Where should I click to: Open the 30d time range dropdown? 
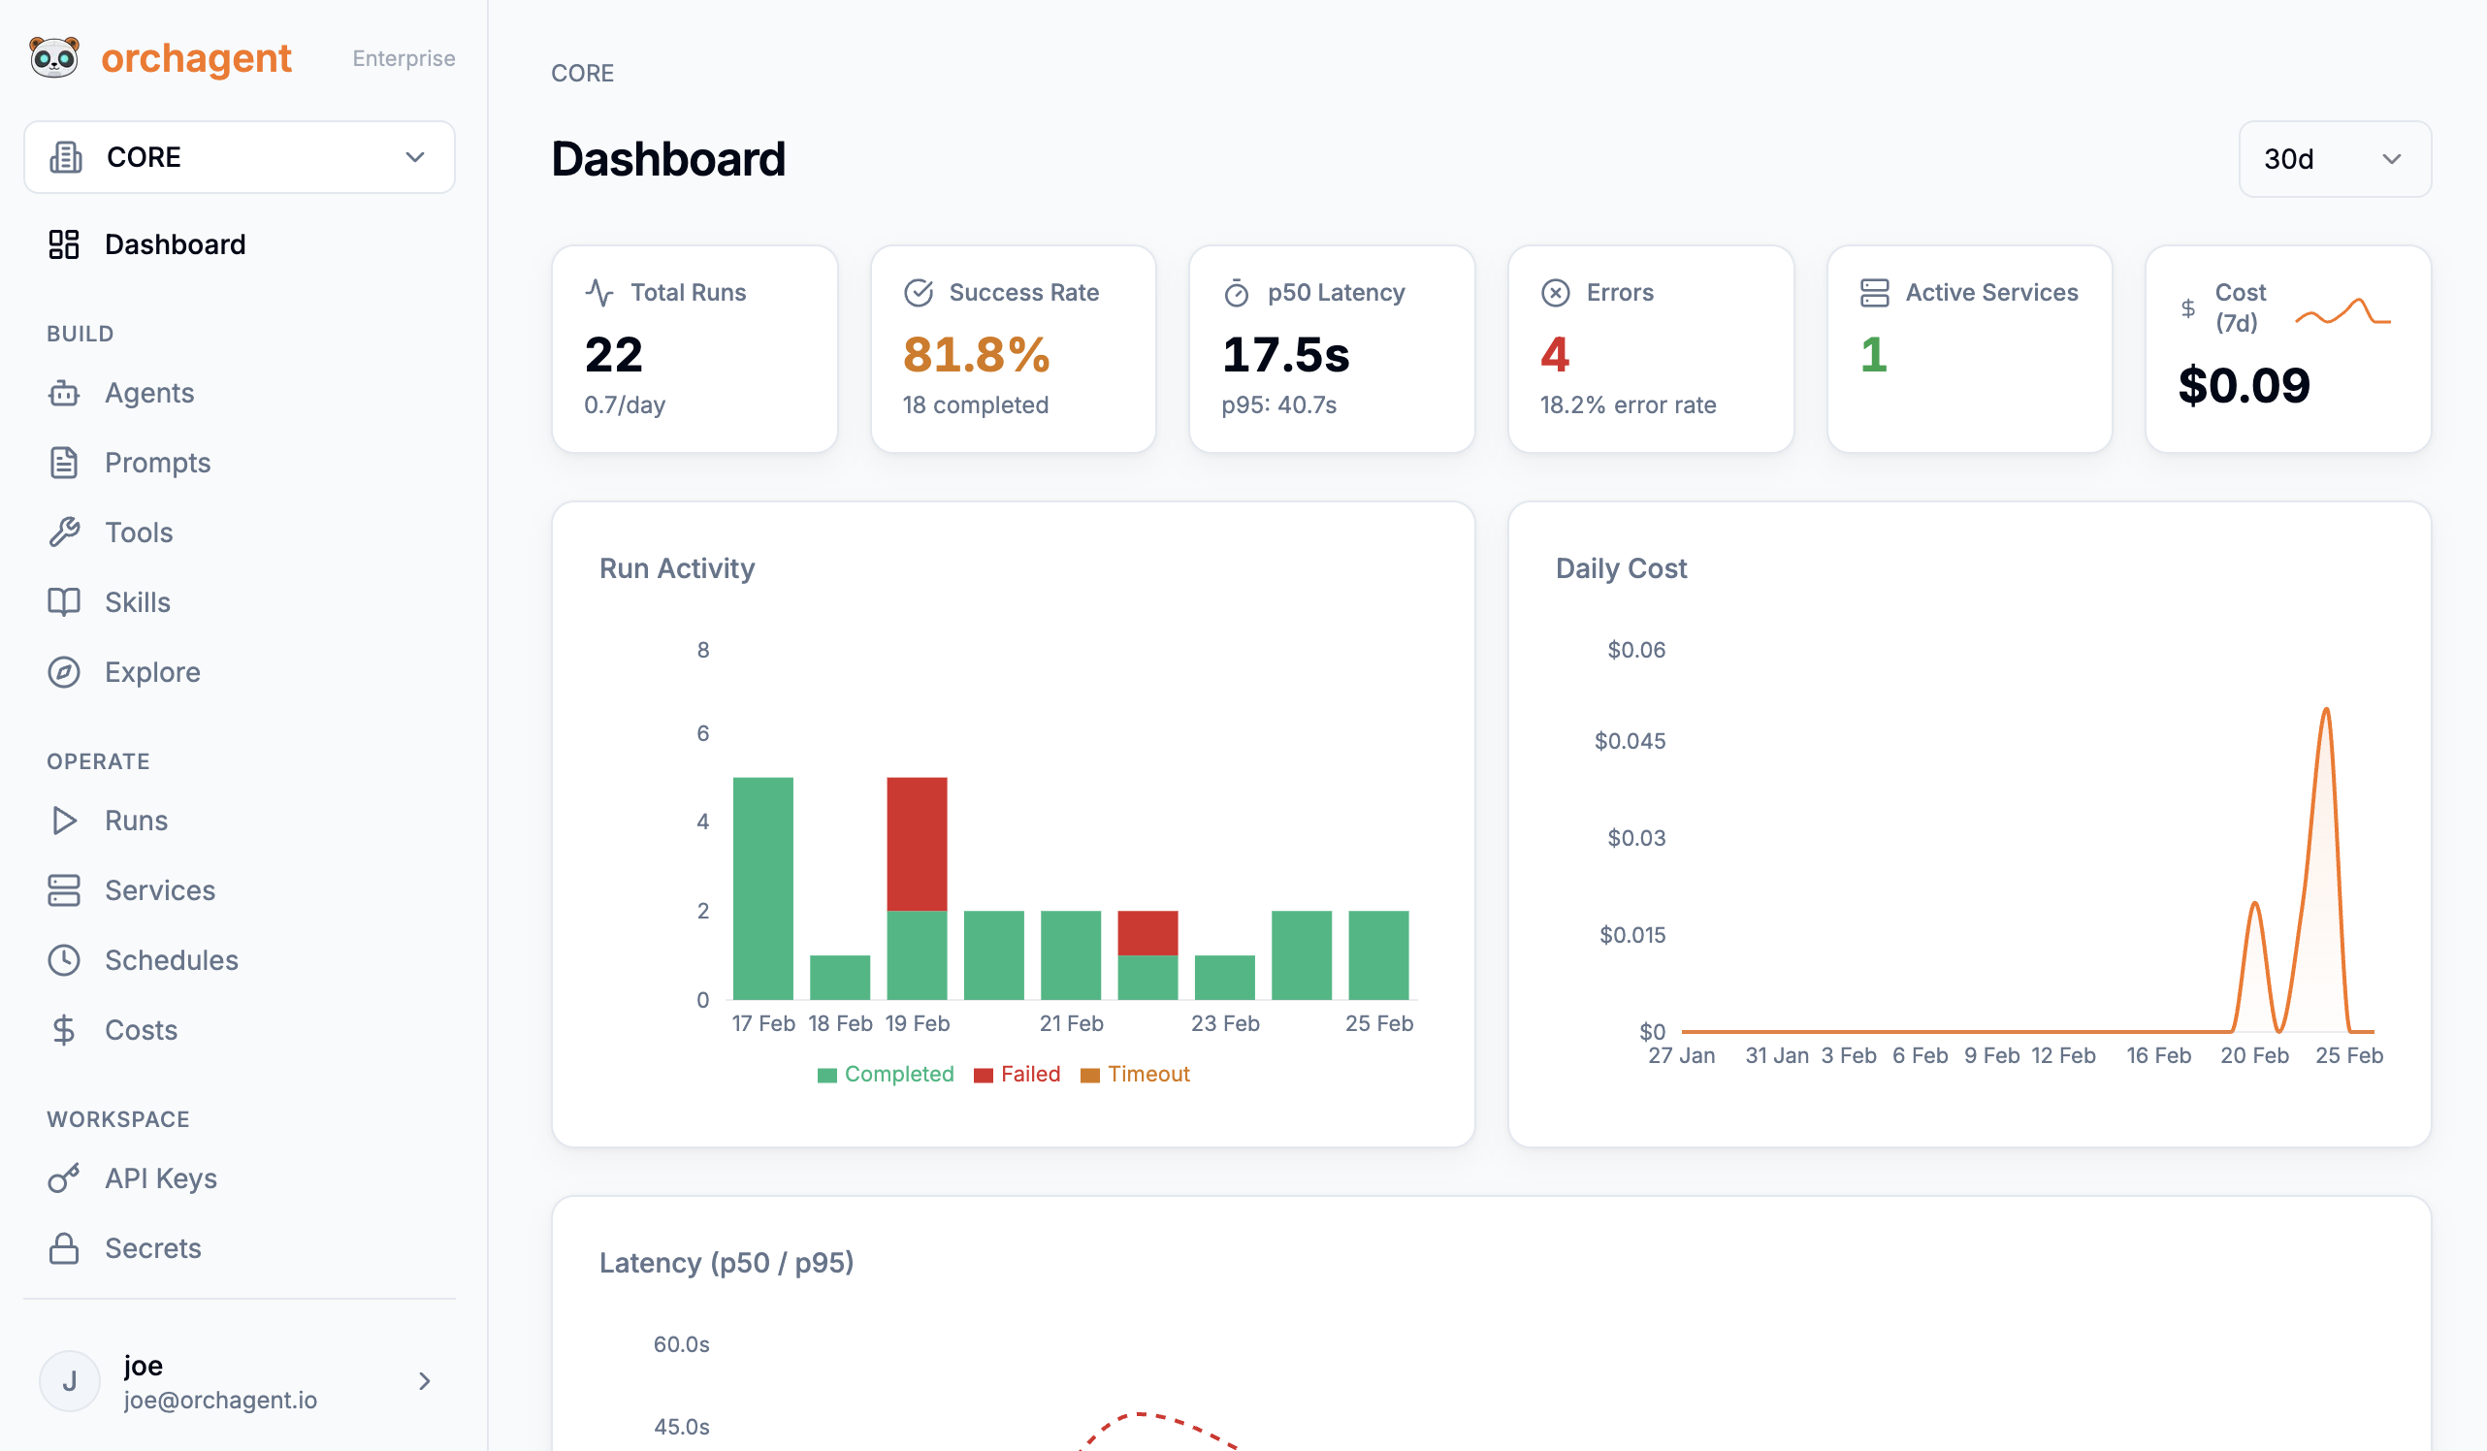2333,159
